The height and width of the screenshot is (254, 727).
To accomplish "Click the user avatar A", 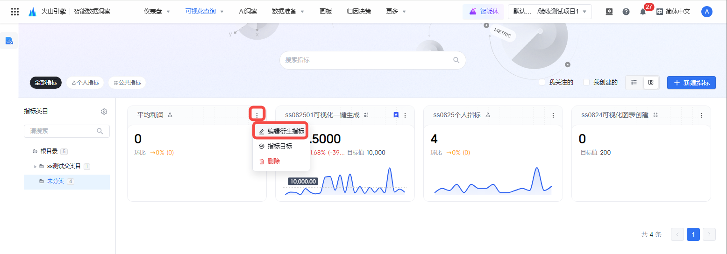I will pyautogui.click(x=707, y=12).
